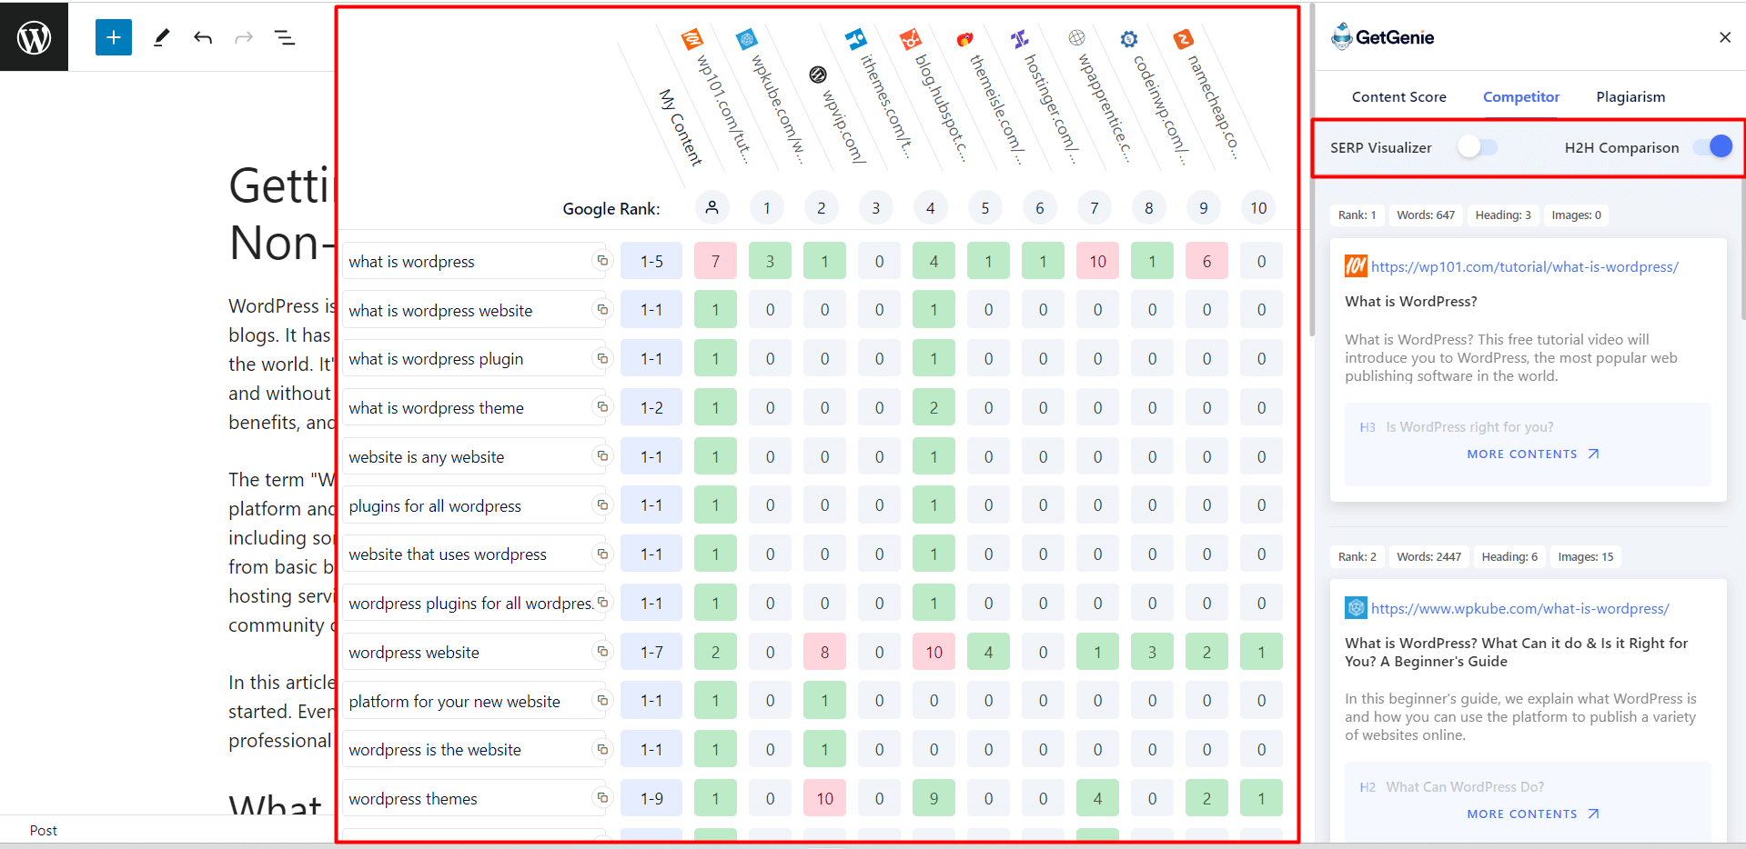
Task: Copy the keyword 'wordpress website'
Action: click(x=602, y=652)
